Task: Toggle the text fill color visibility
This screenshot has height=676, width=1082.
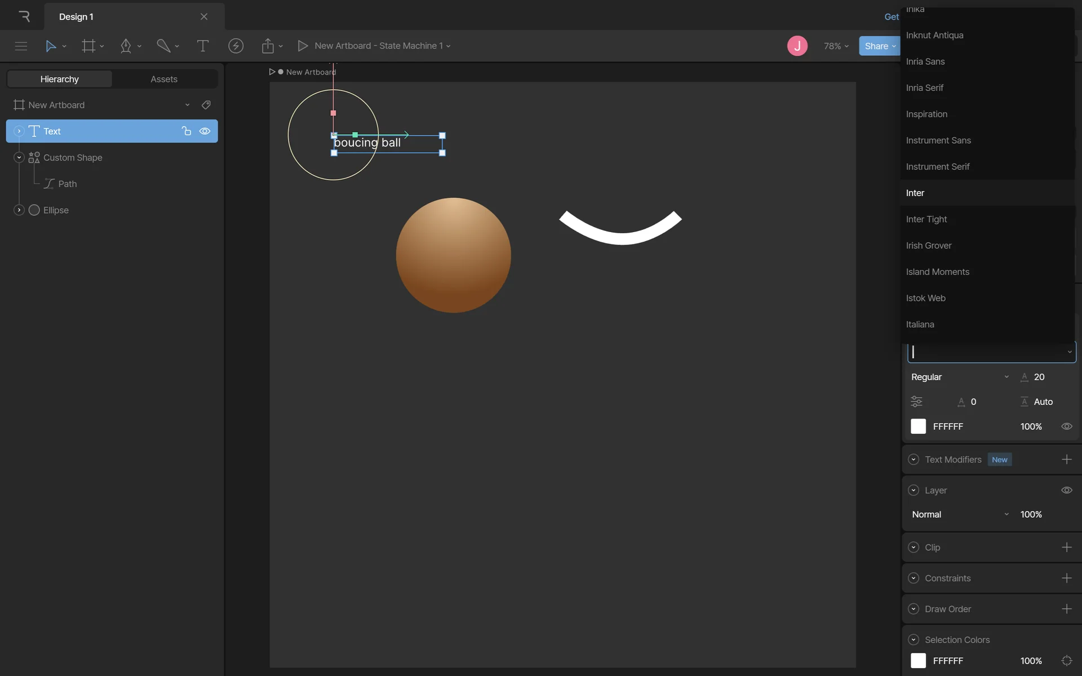Action: (1066, 426)
